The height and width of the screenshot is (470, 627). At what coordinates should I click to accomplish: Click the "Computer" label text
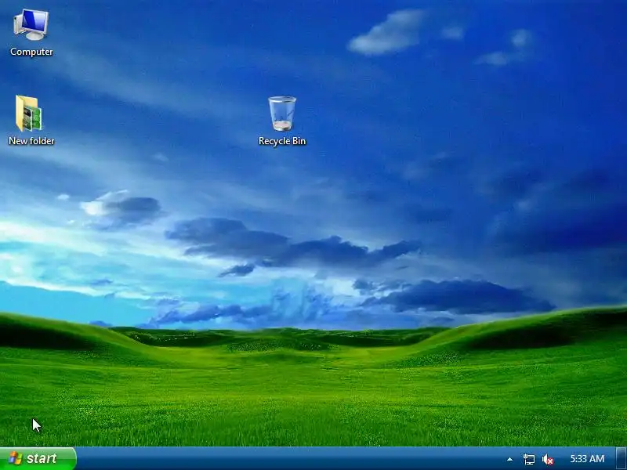(x=31, y=52)
